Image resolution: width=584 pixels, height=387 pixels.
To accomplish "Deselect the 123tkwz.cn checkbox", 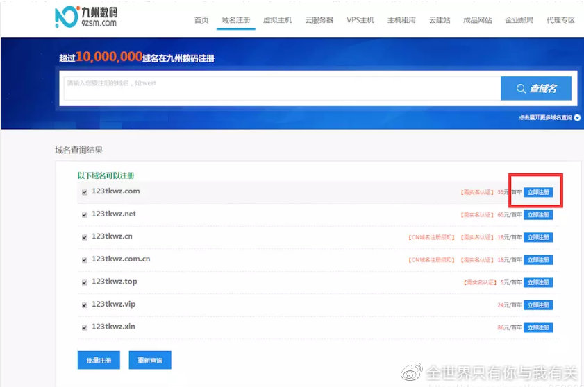I will (x=85, y=237).
